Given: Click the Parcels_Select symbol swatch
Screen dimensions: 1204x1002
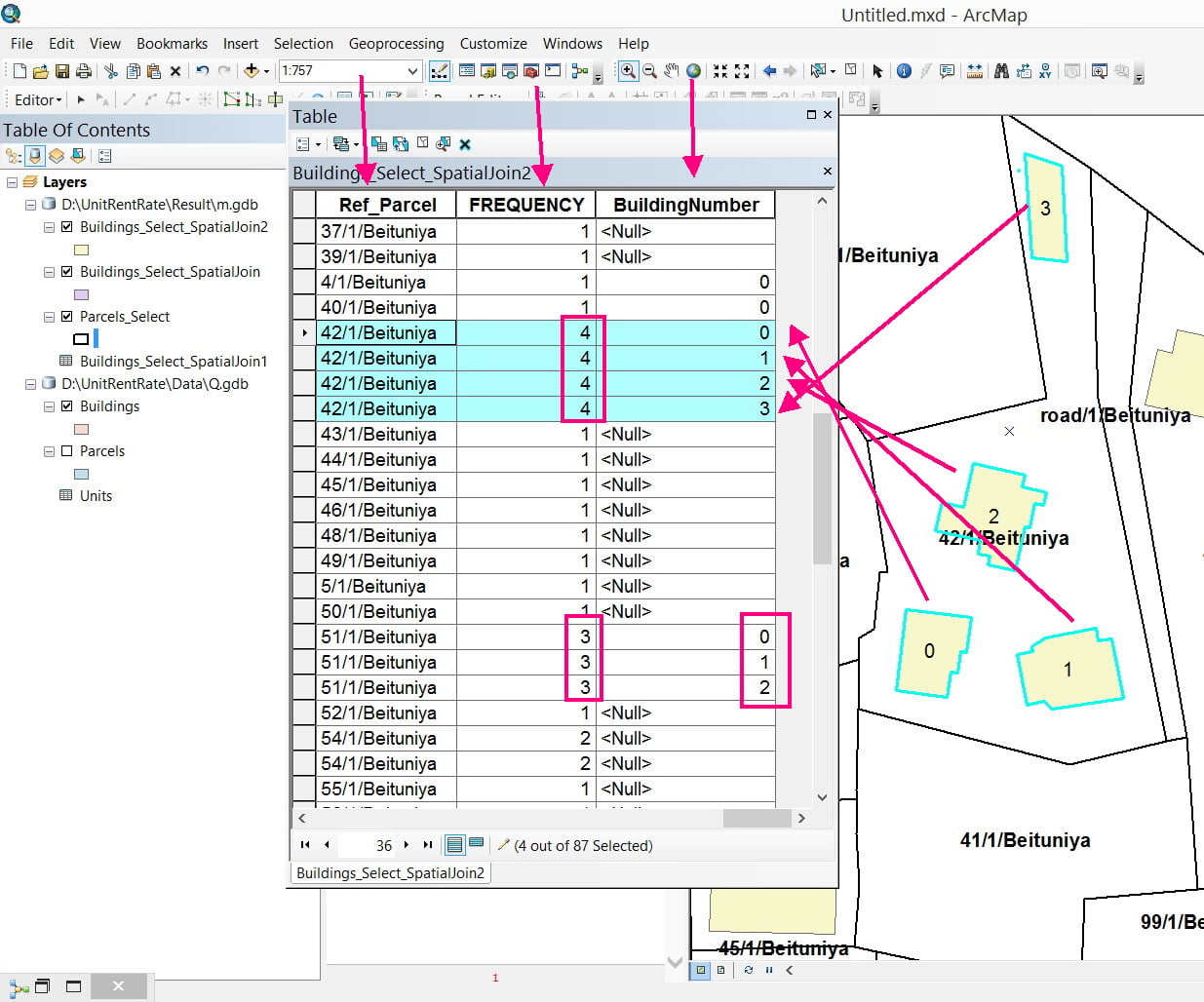Looking at the screenshot, I should coord(82,339).
